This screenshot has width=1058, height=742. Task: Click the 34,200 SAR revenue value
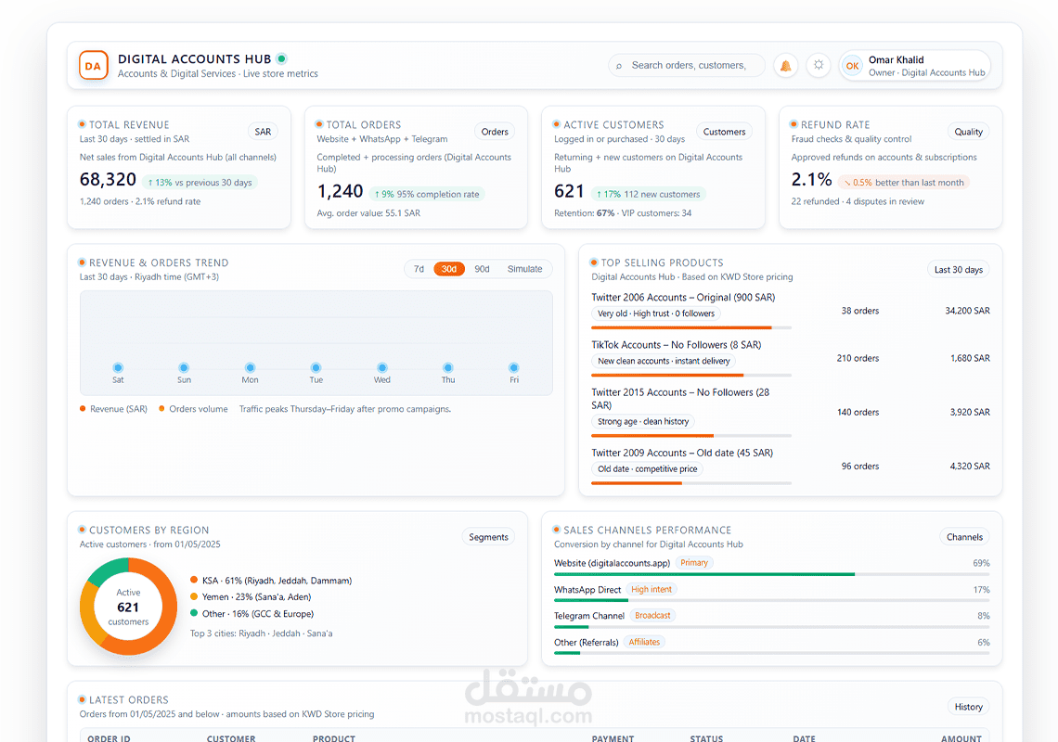click(x=967, y=311)
